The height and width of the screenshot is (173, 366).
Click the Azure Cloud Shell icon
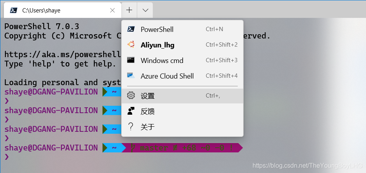pyautogui.click(x=131, y=75)
